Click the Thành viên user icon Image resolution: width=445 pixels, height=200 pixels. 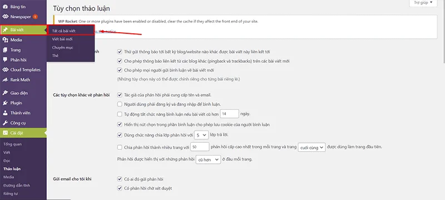[5, 113]
